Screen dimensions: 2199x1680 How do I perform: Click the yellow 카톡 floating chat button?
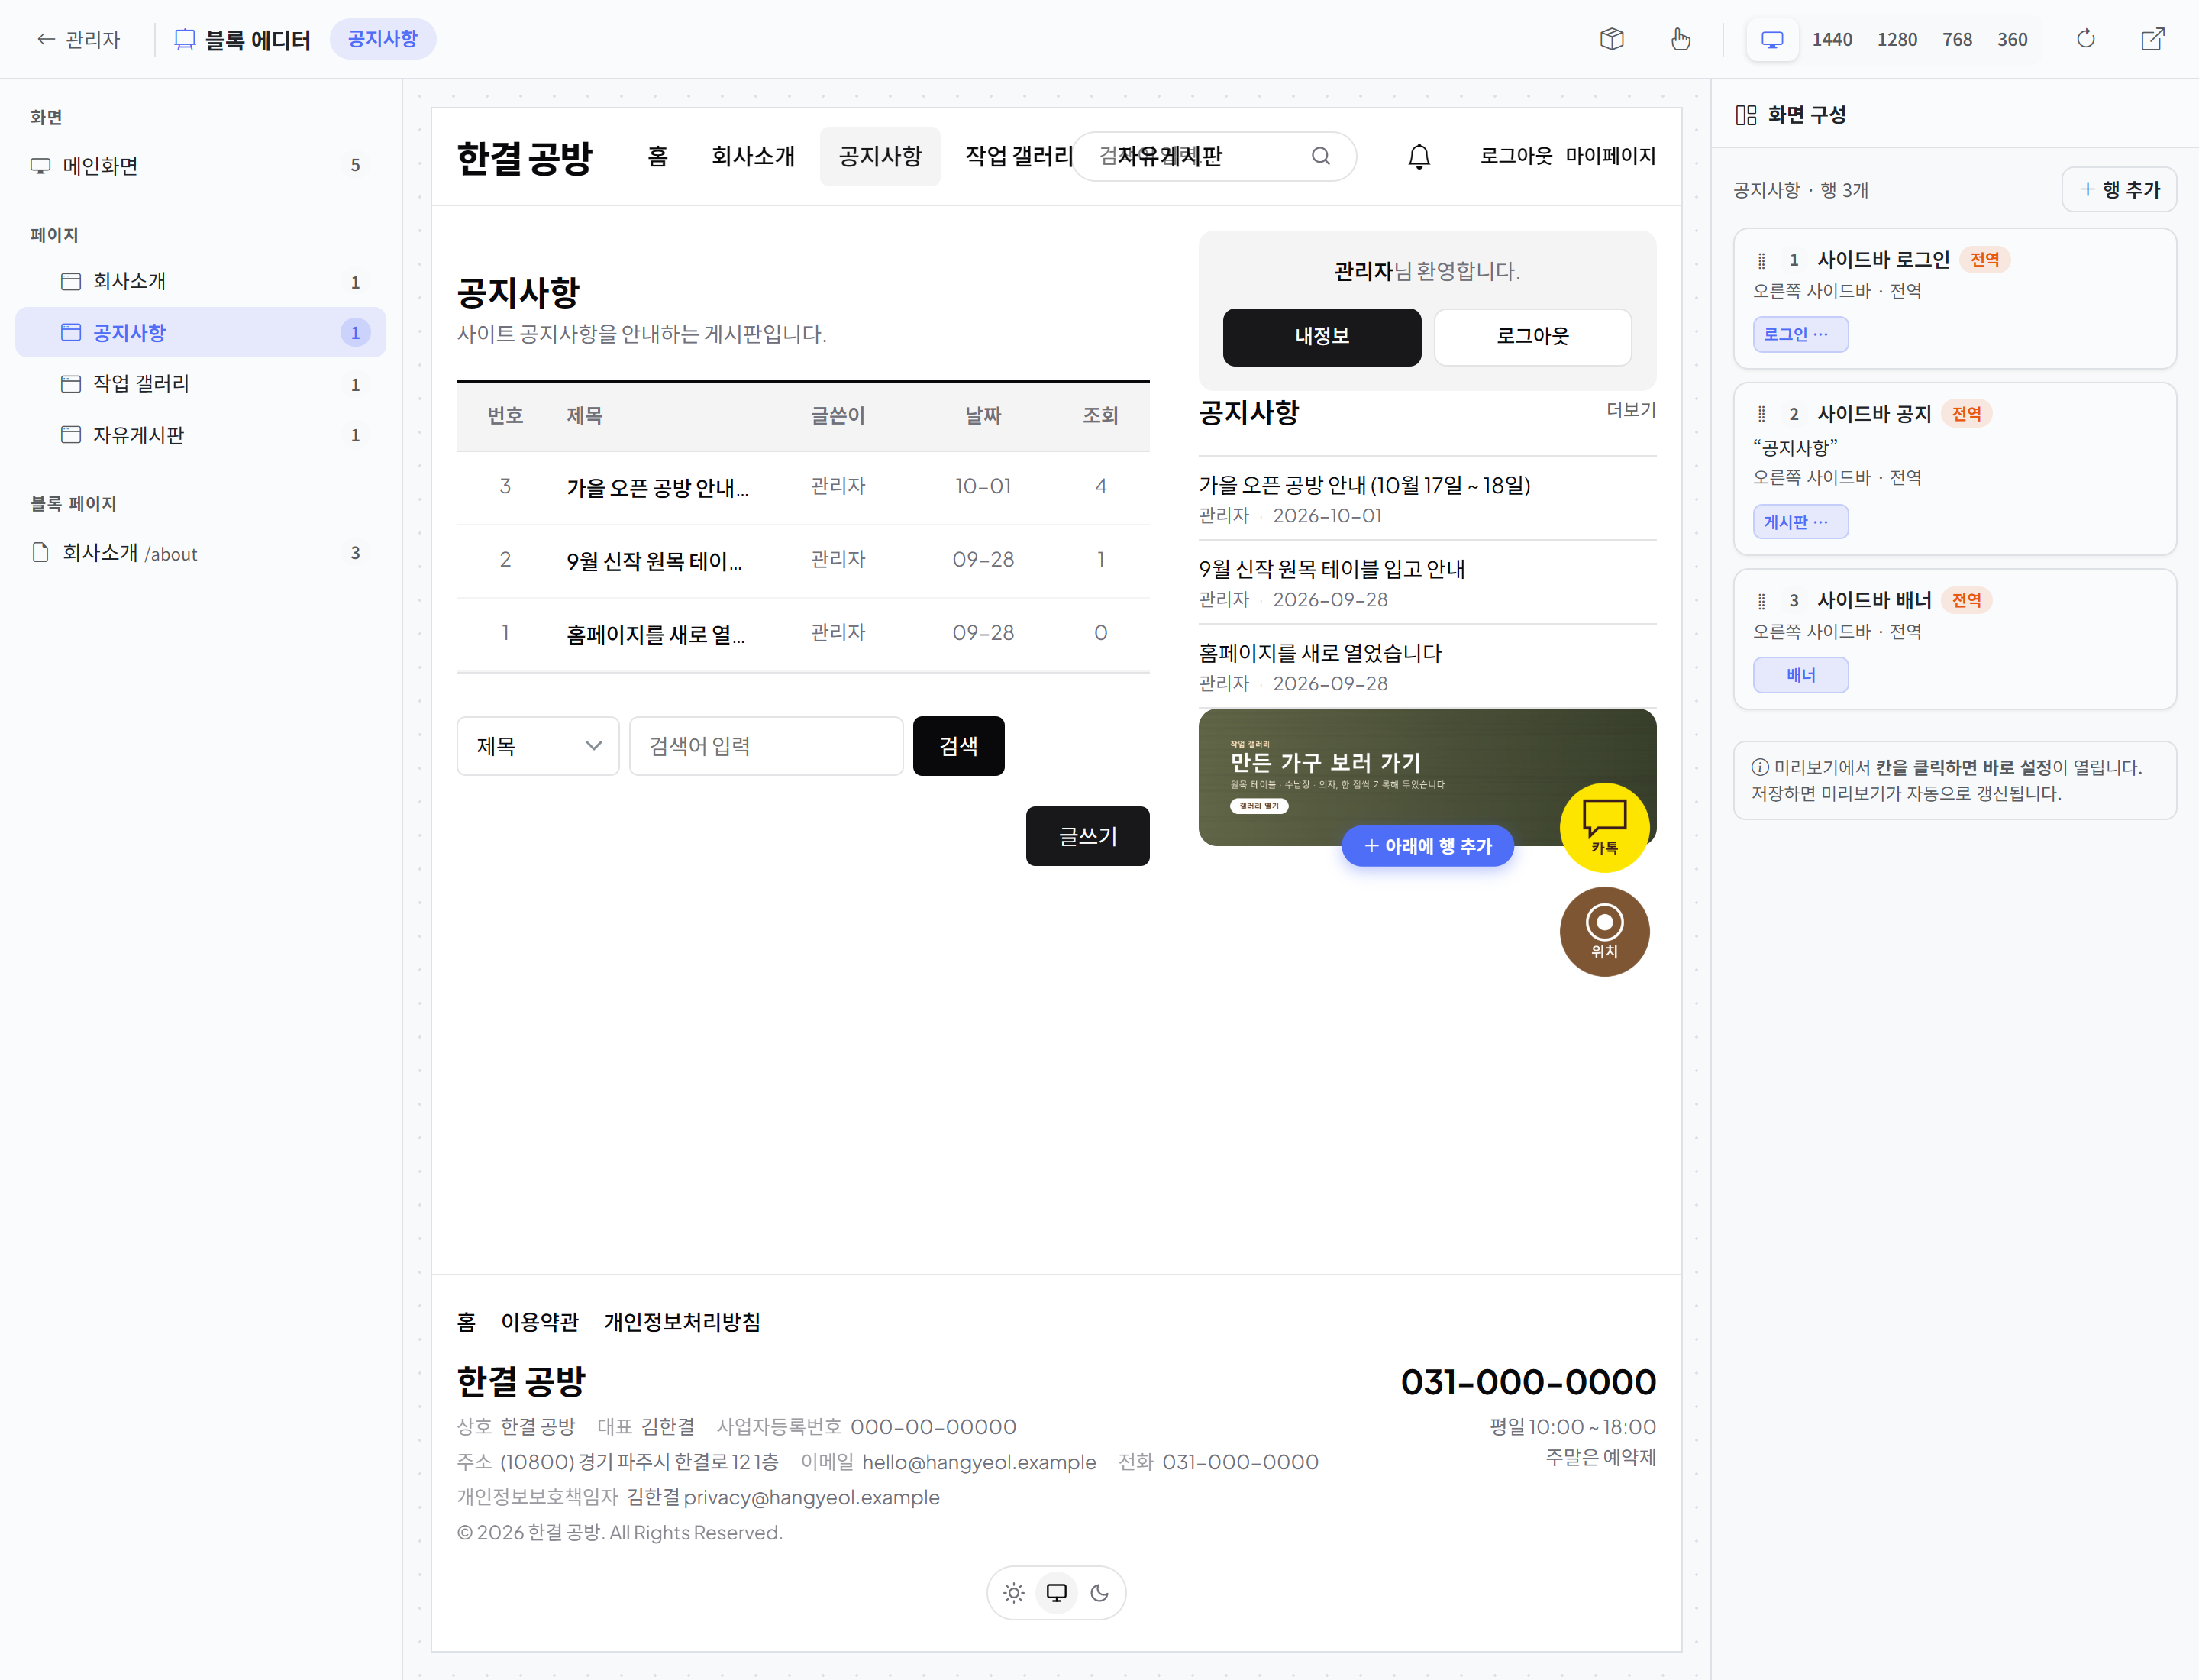(1604, 827)
